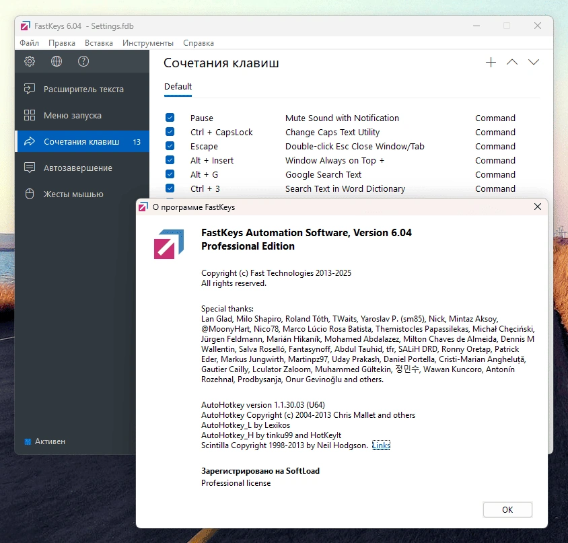Click the Pause hotkey label
The width and height of the screenshot is (568, 543).
click(202, 118)
